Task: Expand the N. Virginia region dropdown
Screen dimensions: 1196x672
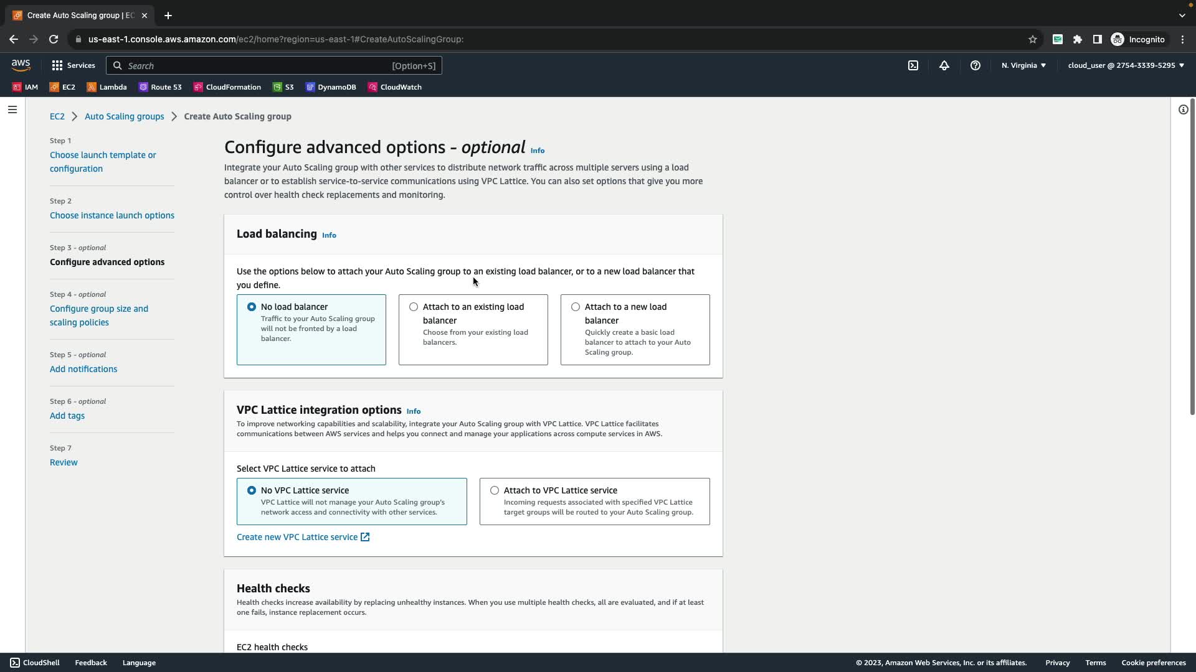Action: 1023,65
